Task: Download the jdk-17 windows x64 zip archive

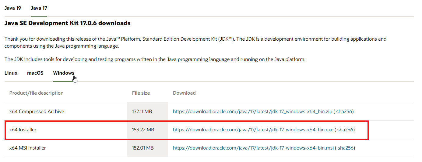Action: [x=252, y=111]
